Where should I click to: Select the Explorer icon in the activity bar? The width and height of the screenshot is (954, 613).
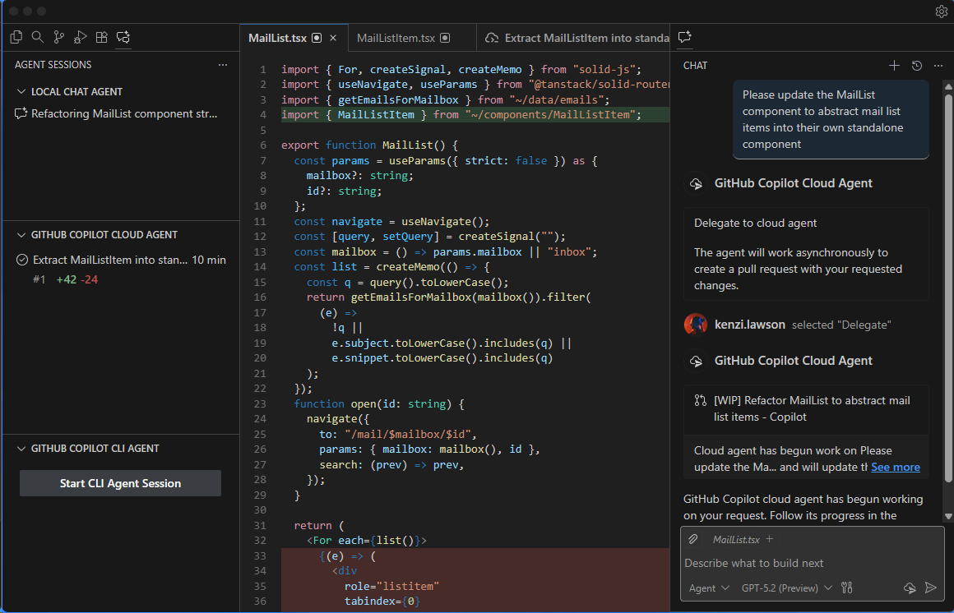click(16, 37)
